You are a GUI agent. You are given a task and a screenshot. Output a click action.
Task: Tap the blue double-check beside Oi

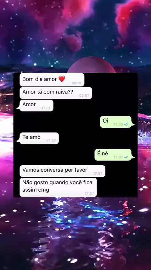(126, 124)
